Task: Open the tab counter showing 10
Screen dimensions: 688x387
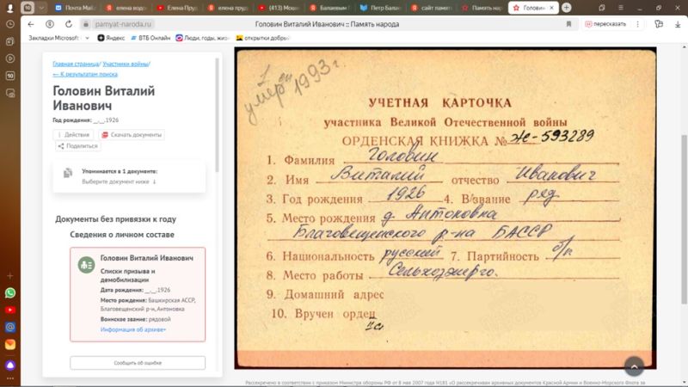Action: [28, 8]
